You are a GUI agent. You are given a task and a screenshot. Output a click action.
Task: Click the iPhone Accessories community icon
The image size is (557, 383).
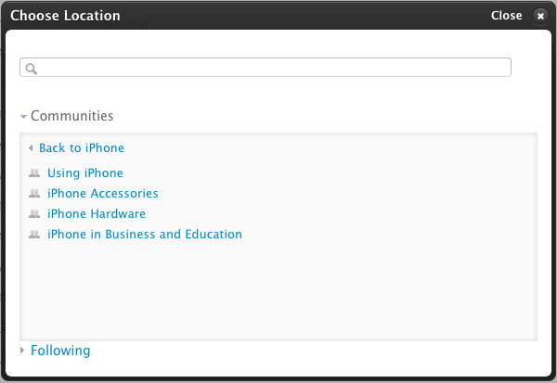click(34, 194)
